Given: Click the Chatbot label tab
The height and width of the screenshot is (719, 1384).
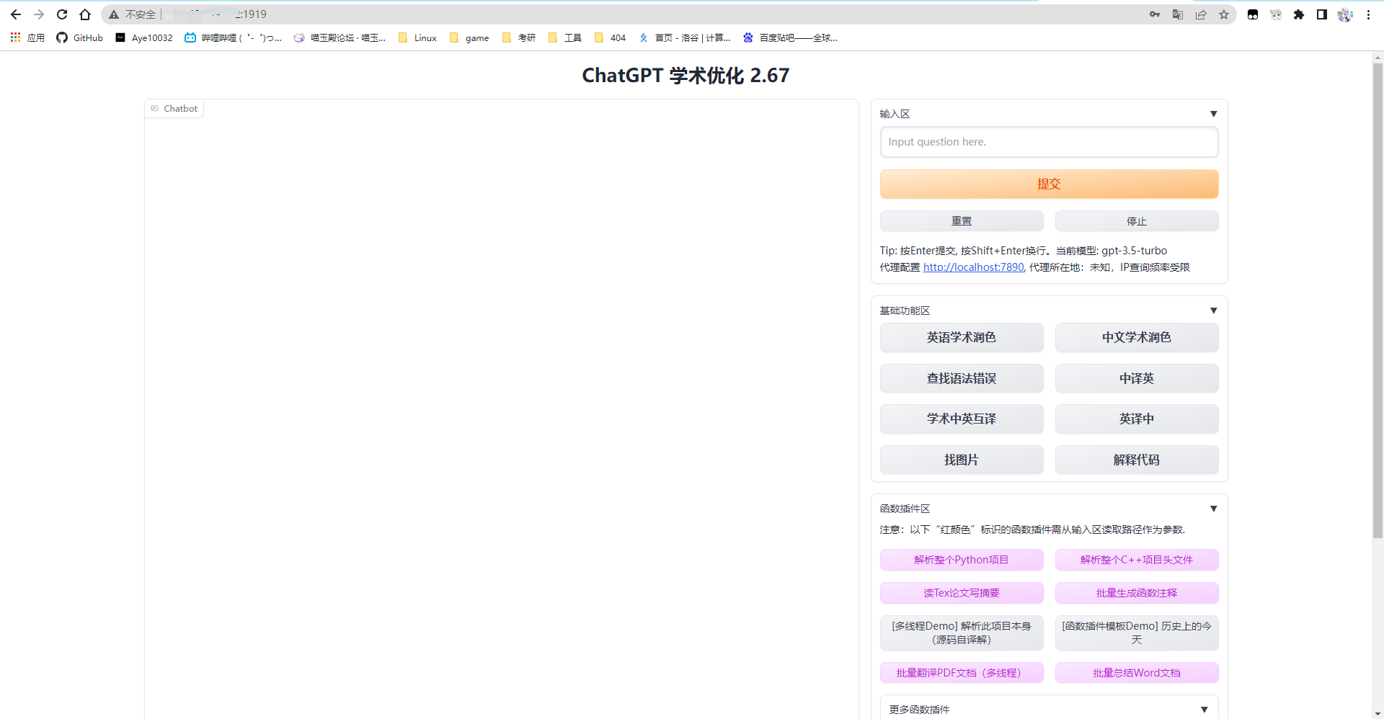Looking at the screenshot, I should click(174, 109).
